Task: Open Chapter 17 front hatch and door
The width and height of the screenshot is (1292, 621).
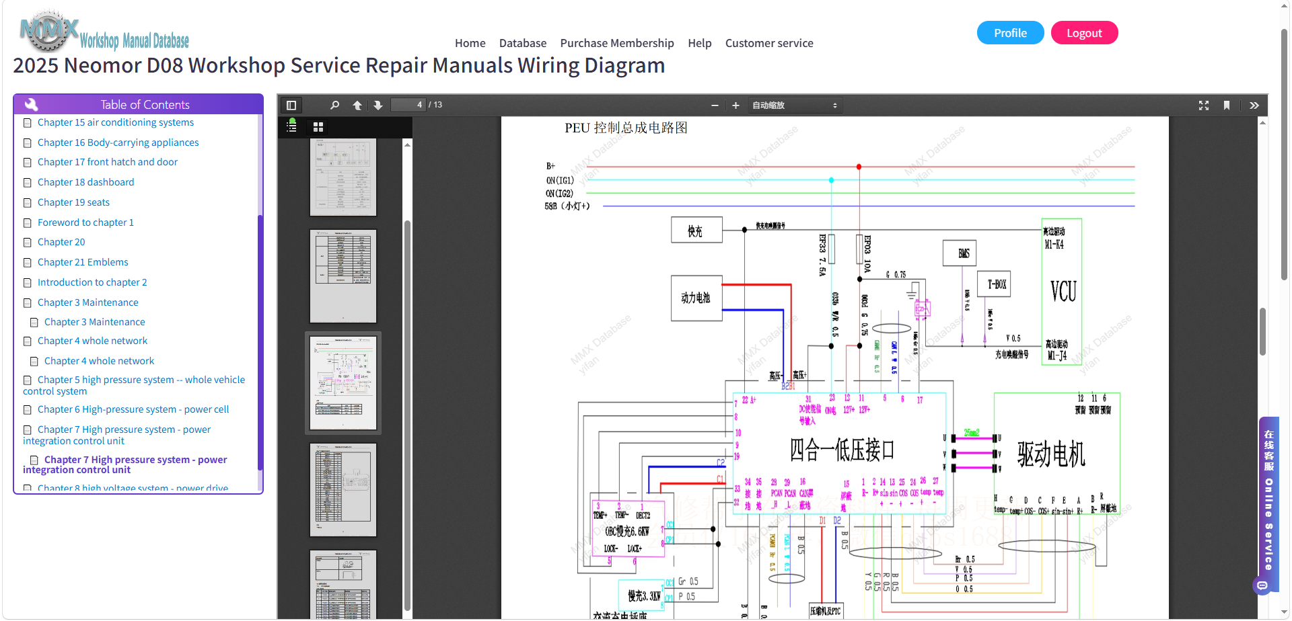Action: 108,162
